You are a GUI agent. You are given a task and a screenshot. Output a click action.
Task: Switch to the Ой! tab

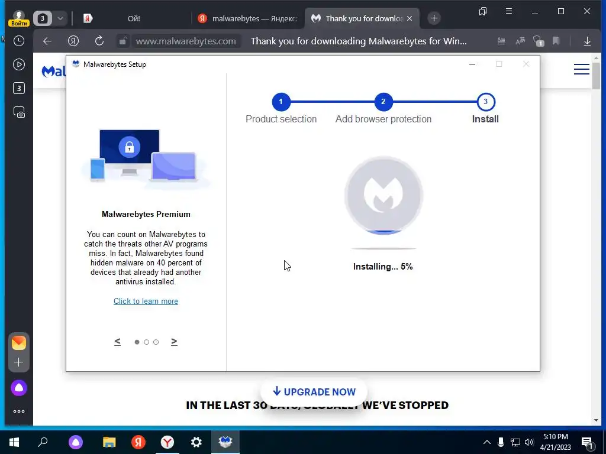[x=133, y=18]
